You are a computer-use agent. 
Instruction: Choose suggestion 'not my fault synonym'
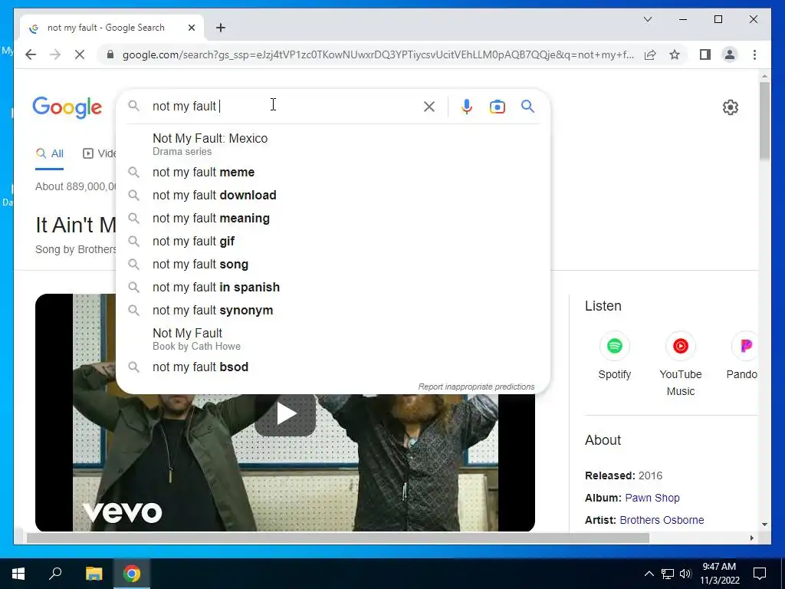pos(333,311)
